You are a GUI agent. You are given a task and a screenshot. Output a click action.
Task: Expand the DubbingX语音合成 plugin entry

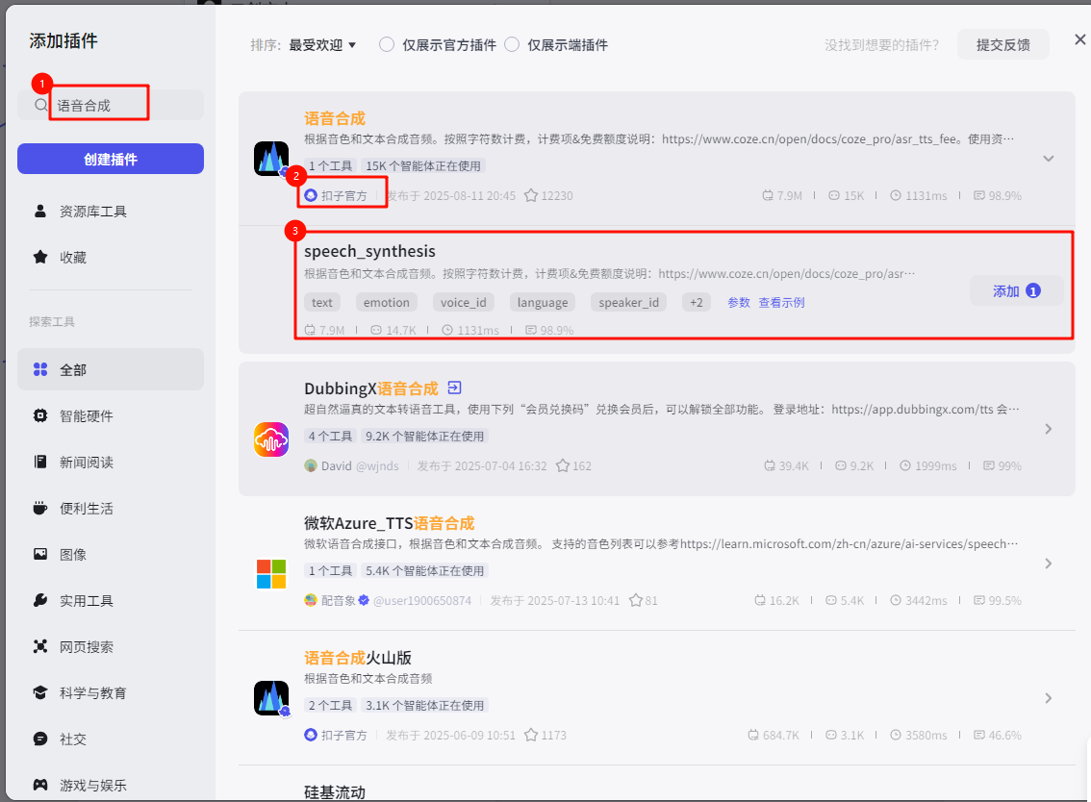1049,429
